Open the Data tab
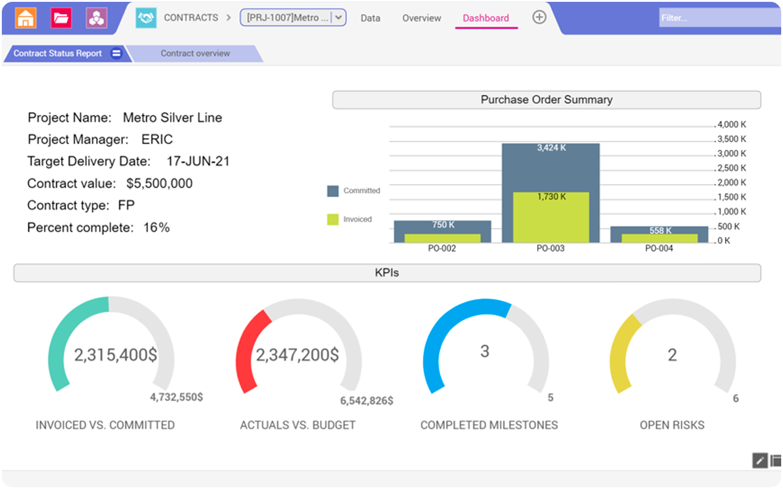 [370, 18]
